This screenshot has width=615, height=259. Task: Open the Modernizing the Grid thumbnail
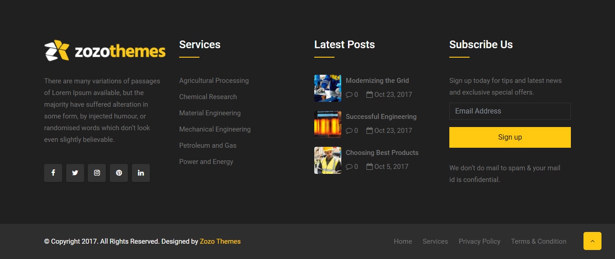[x=328, y=88]
